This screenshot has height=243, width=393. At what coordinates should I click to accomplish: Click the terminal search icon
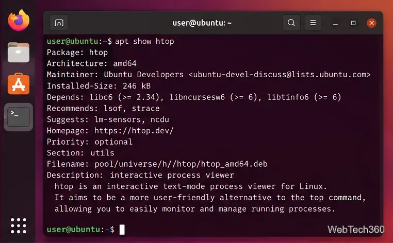[x=291, y=23]
